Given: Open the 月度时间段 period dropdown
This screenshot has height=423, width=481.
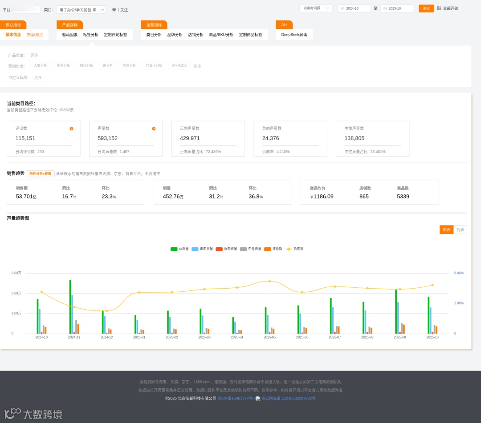Looking at the screenshot, I should pyautogui.click(x=316, y=8).
